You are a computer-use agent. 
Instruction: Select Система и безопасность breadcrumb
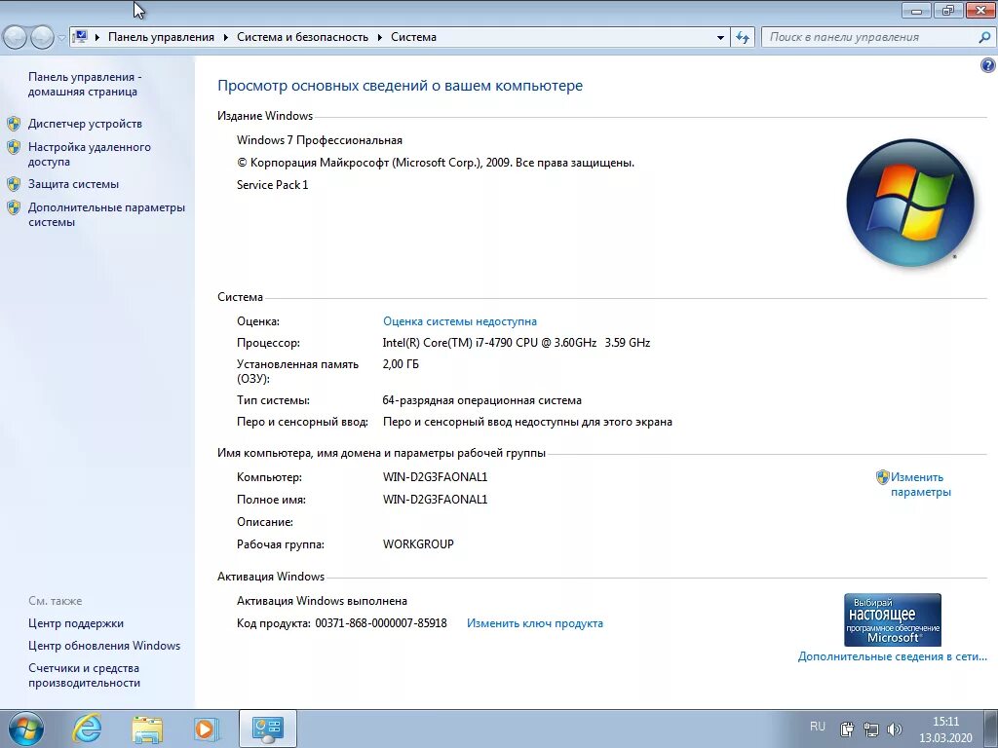click(x=302, y=37)
